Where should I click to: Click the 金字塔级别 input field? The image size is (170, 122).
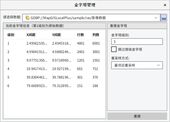pos(137,42)
